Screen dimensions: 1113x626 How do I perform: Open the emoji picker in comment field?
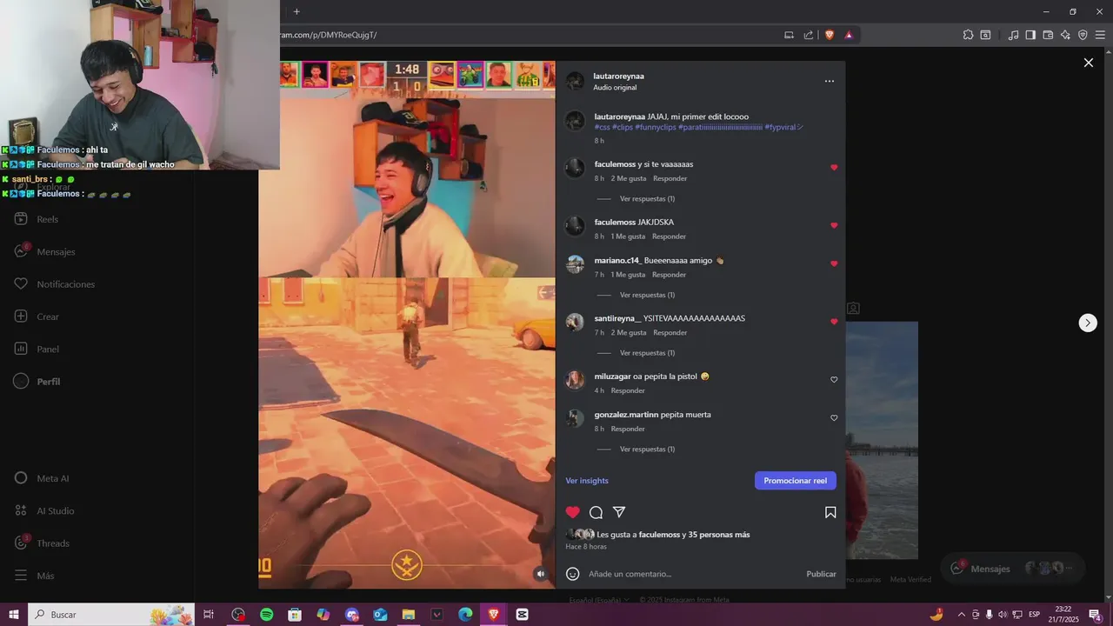pos(572,574)
